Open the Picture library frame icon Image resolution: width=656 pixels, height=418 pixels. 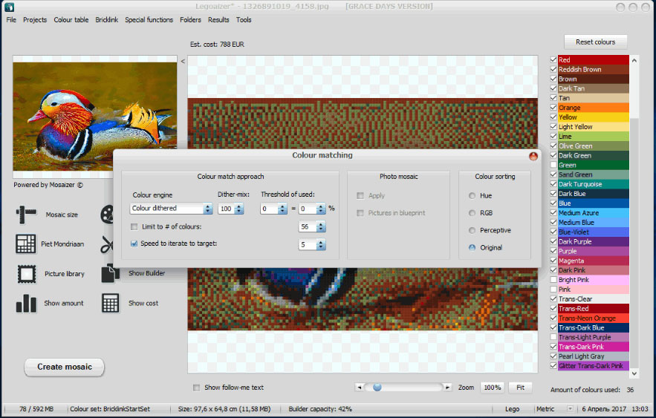click(x=26, y=274)
